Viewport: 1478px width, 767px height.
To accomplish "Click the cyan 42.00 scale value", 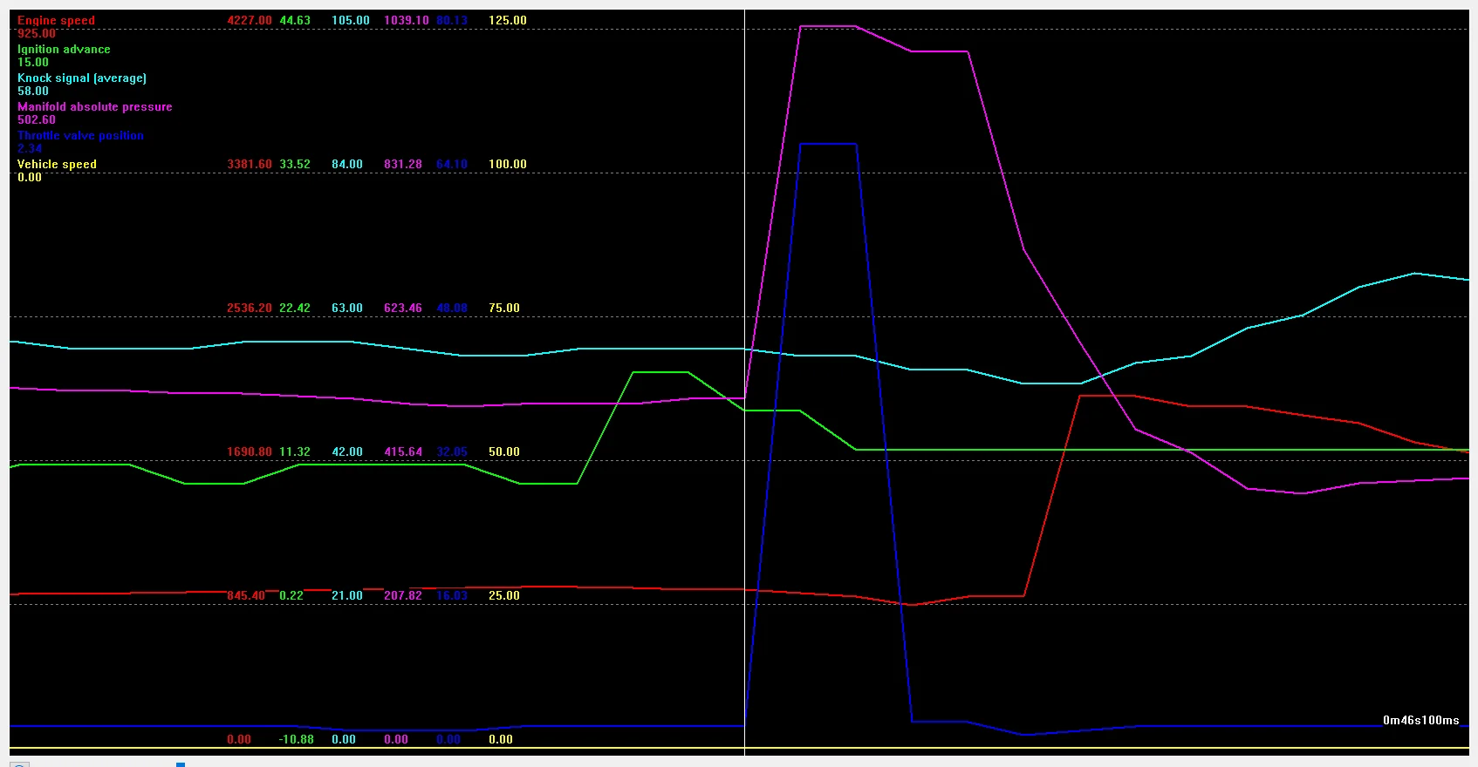I will coord(347,451).
